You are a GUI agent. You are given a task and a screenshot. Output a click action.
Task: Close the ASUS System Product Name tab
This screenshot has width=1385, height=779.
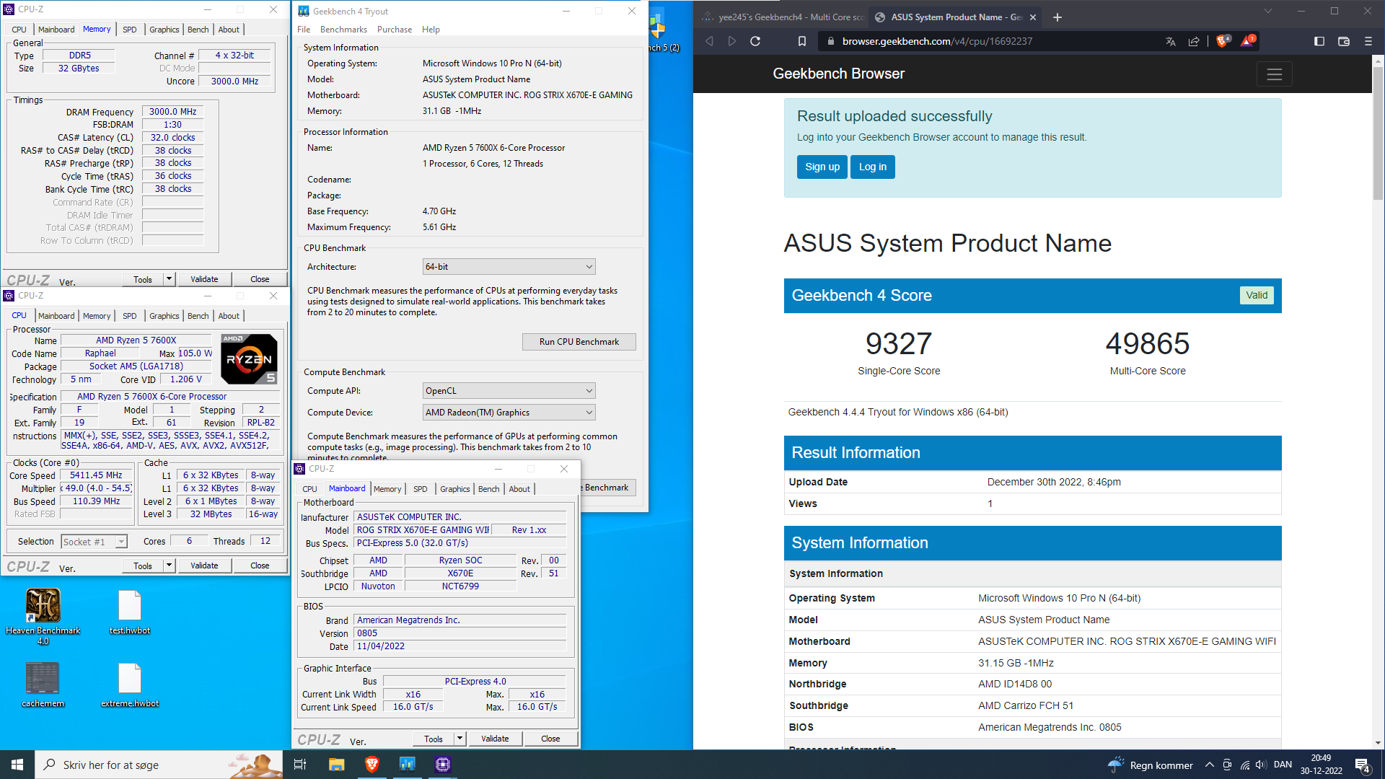point(1033,17)
